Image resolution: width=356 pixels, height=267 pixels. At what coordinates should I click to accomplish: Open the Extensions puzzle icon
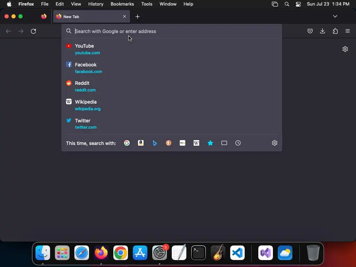point(335,31)
